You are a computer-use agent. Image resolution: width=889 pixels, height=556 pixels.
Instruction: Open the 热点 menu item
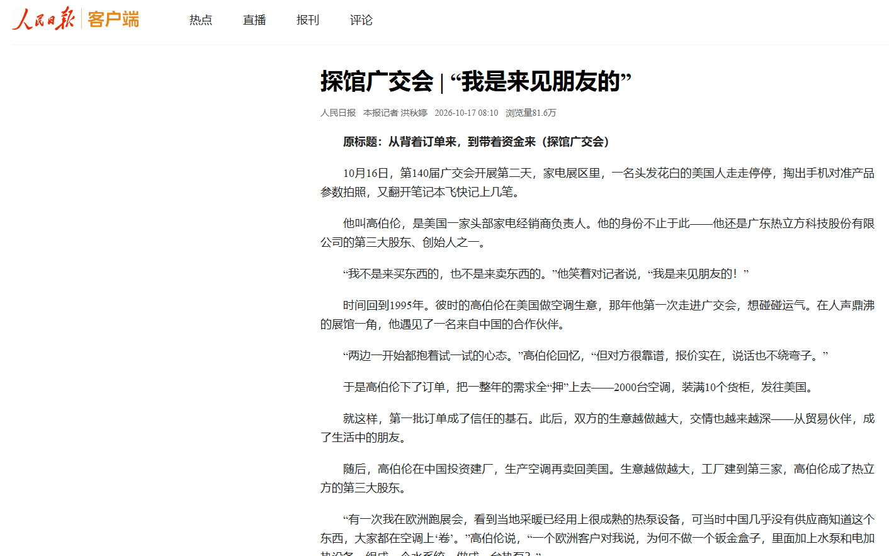pos(201,20)
